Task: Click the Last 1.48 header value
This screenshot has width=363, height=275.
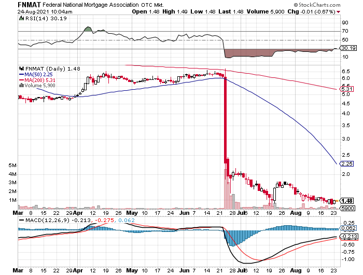Action: [231, 11]
